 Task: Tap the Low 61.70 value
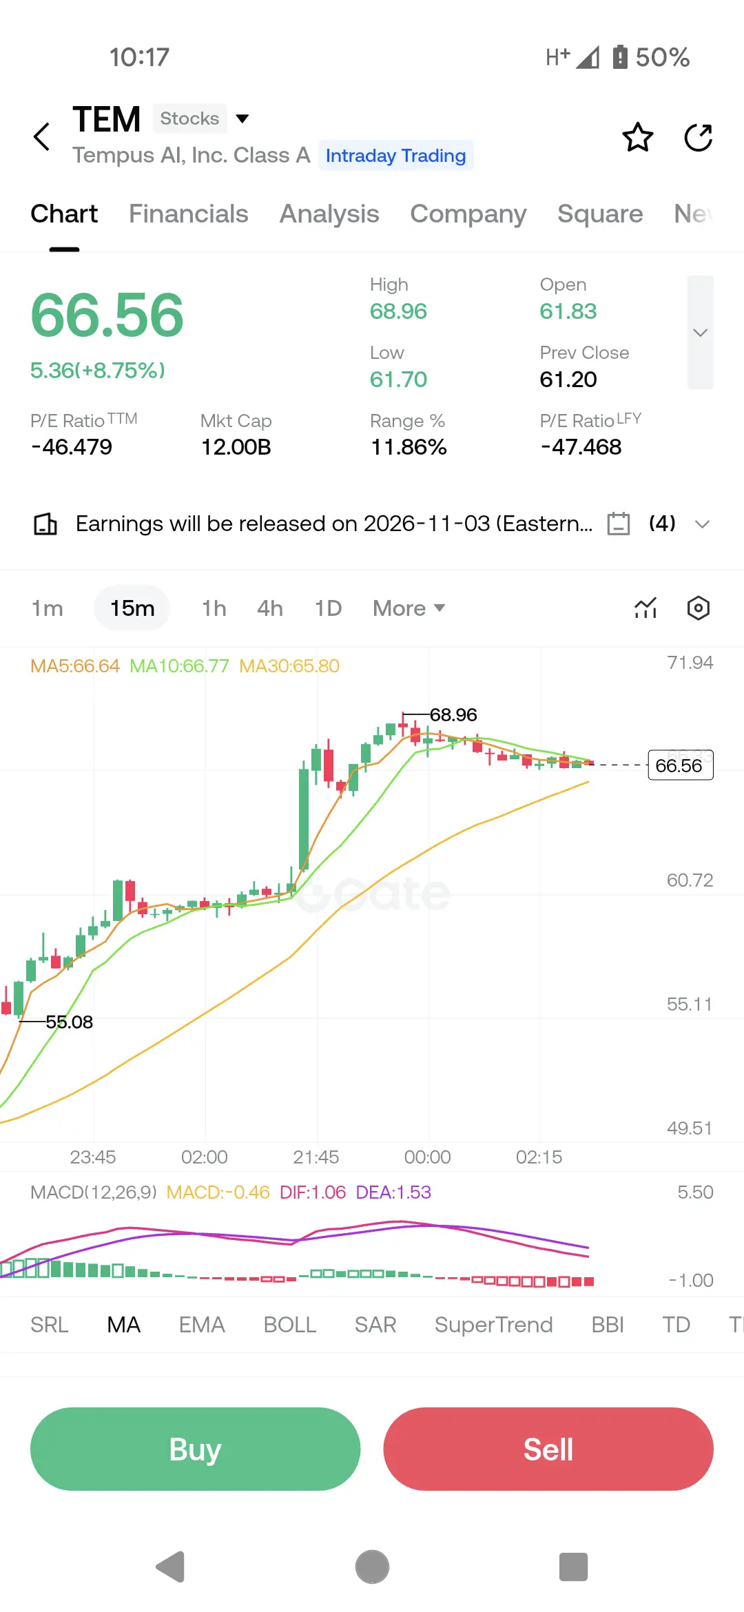(x=398, y=380)
